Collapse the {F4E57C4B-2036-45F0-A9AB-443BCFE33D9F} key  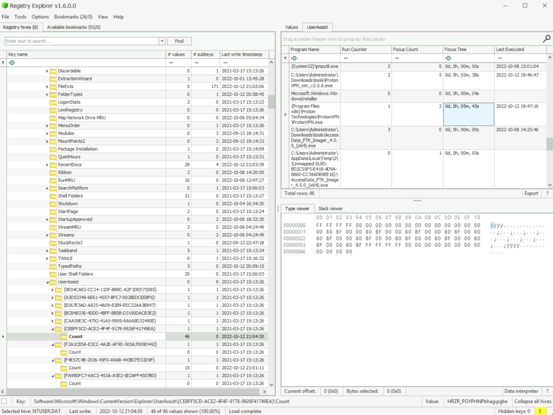[52, 360]
